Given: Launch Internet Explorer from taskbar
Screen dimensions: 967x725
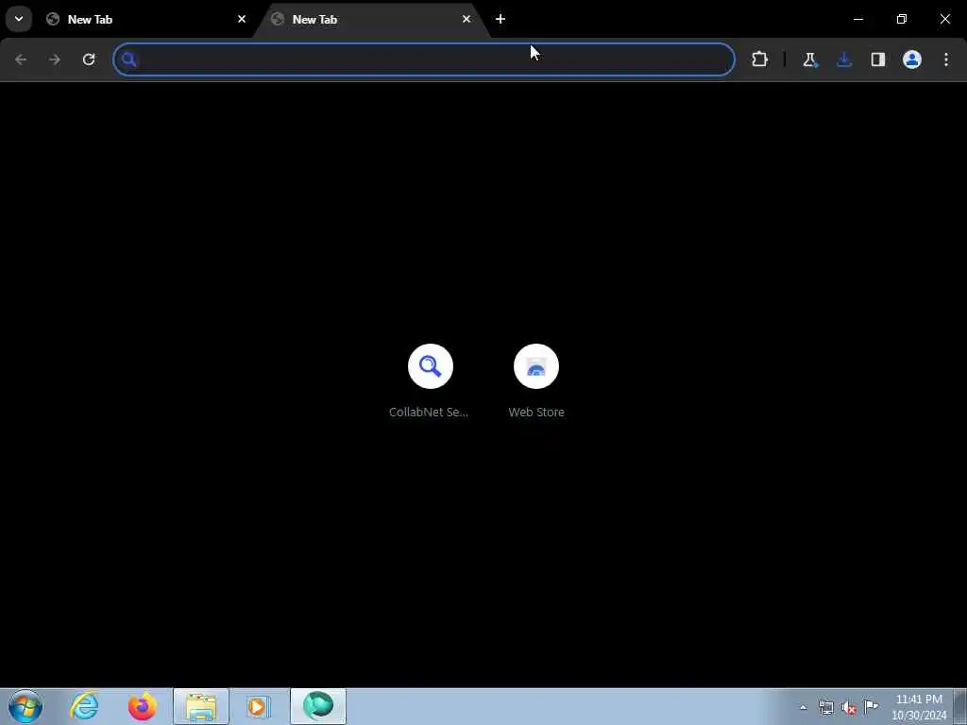Looking at the screenshot, I should click(84, 706).
